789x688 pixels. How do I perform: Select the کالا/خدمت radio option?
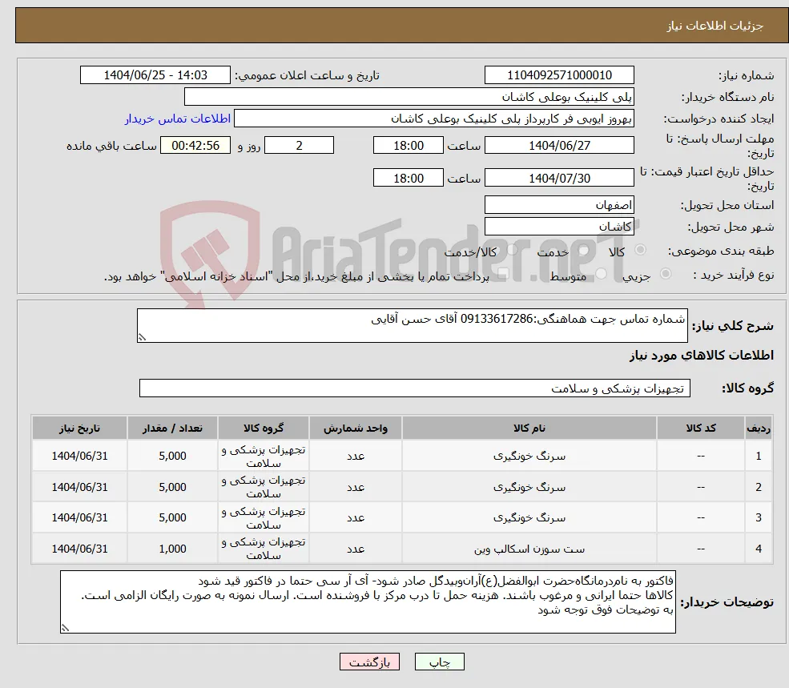(513, 250)
